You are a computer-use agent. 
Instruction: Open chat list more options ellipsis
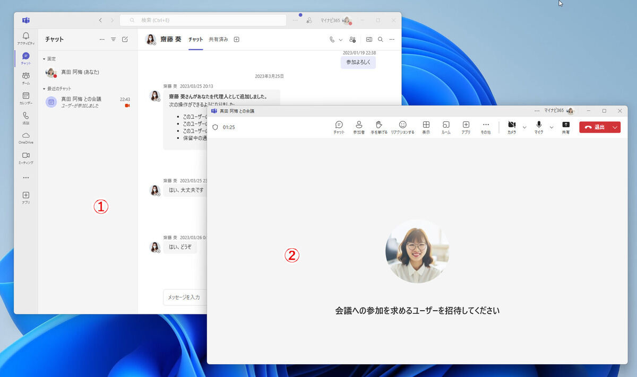(x=102, y=39)
